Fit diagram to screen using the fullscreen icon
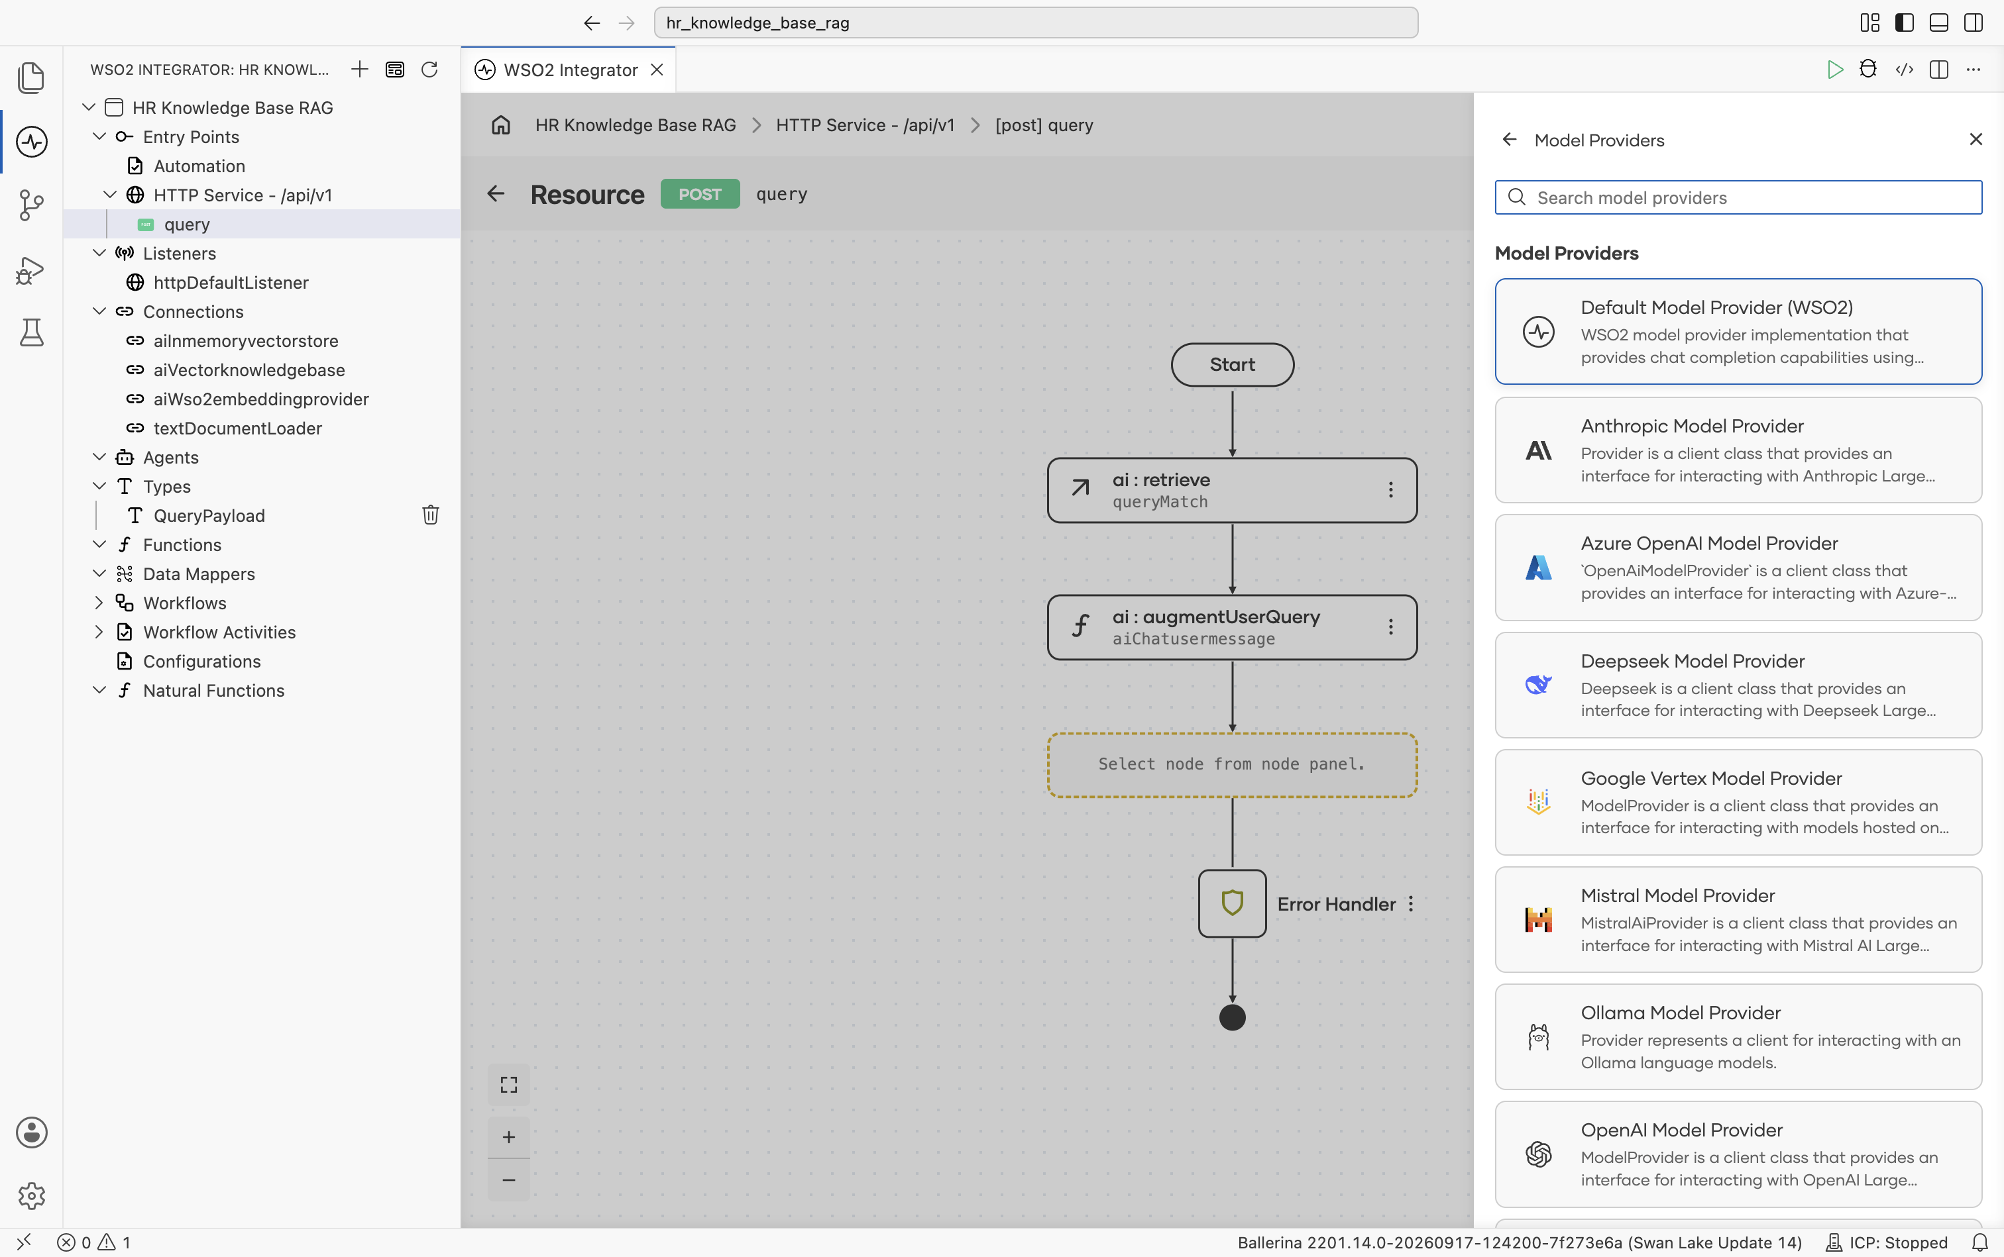Viewport: 2004px width, 1257px height. pyautogui.click(x=508, y=1085)
